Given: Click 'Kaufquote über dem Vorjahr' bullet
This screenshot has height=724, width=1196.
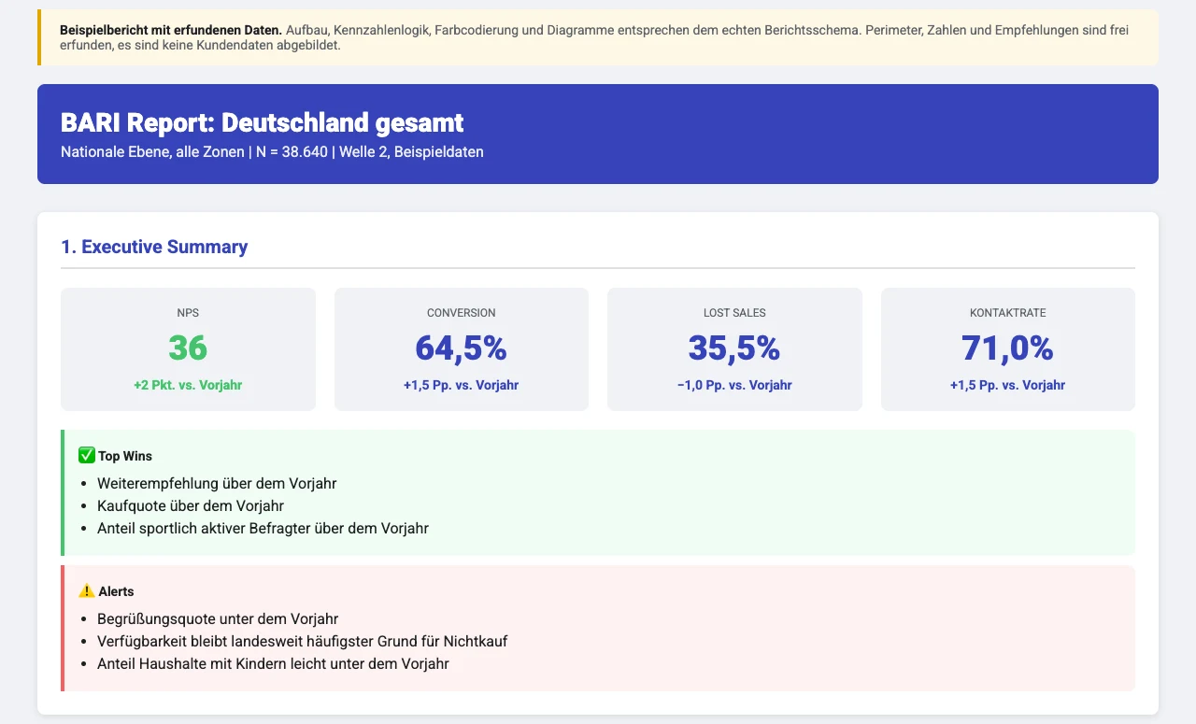Looking at the screenshot, I should pos(191,505).
